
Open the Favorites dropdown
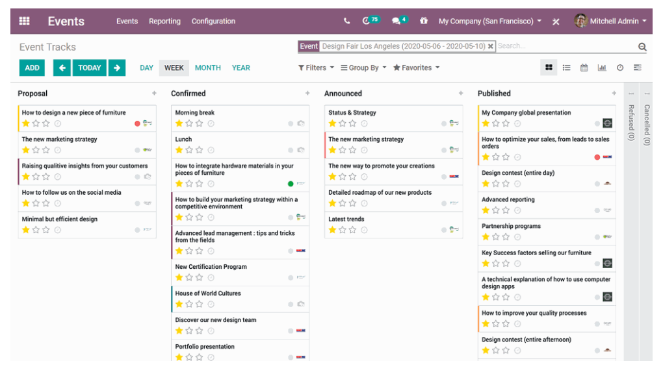click(414, 67)
